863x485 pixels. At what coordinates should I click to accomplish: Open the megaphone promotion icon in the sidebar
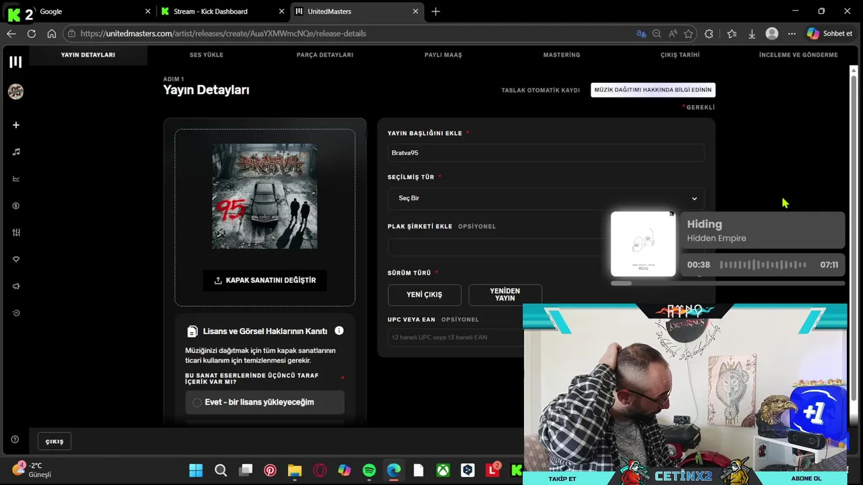pos(16,286)
